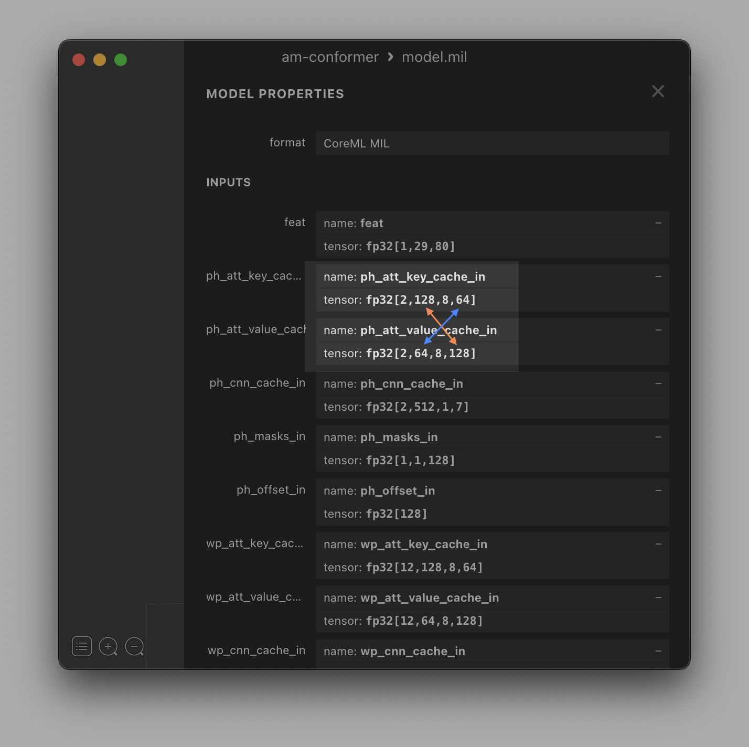Collapse the wp_att_key_cache_in entry

pos(658,544)
